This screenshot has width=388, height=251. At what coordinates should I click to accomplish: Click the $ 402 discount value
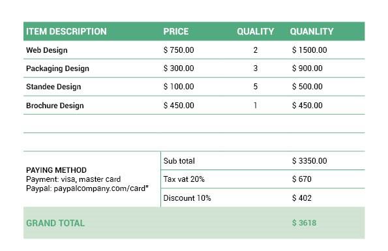coord(302,198)
